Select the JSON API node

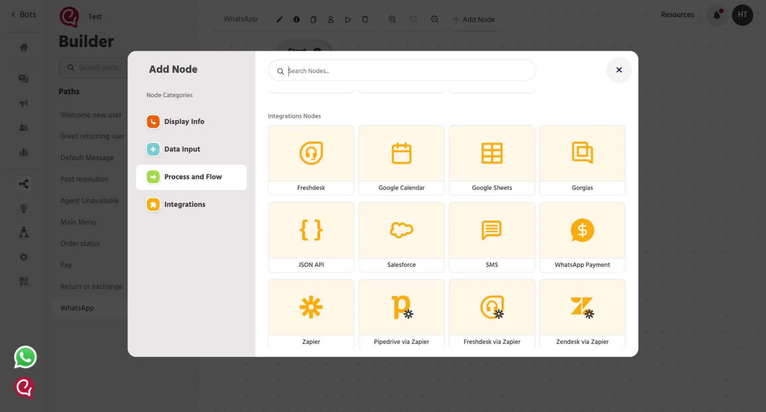(311, 237)
